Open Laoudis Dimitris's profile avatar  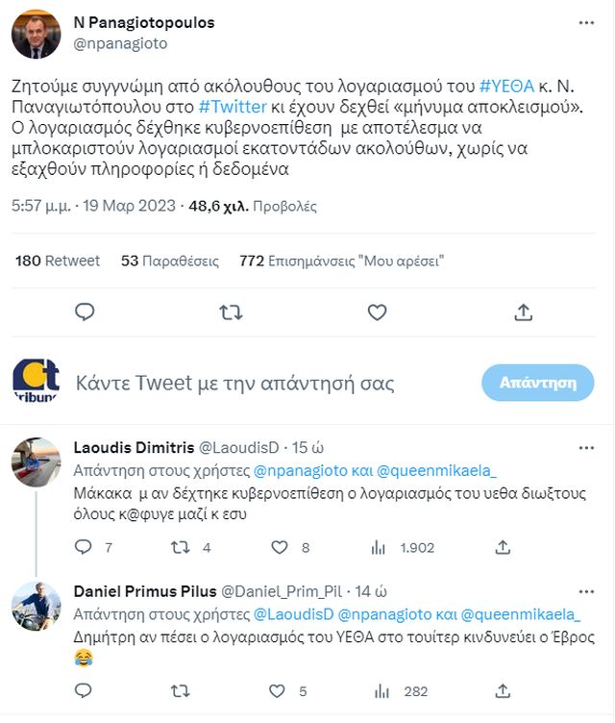tap(36, 463)
